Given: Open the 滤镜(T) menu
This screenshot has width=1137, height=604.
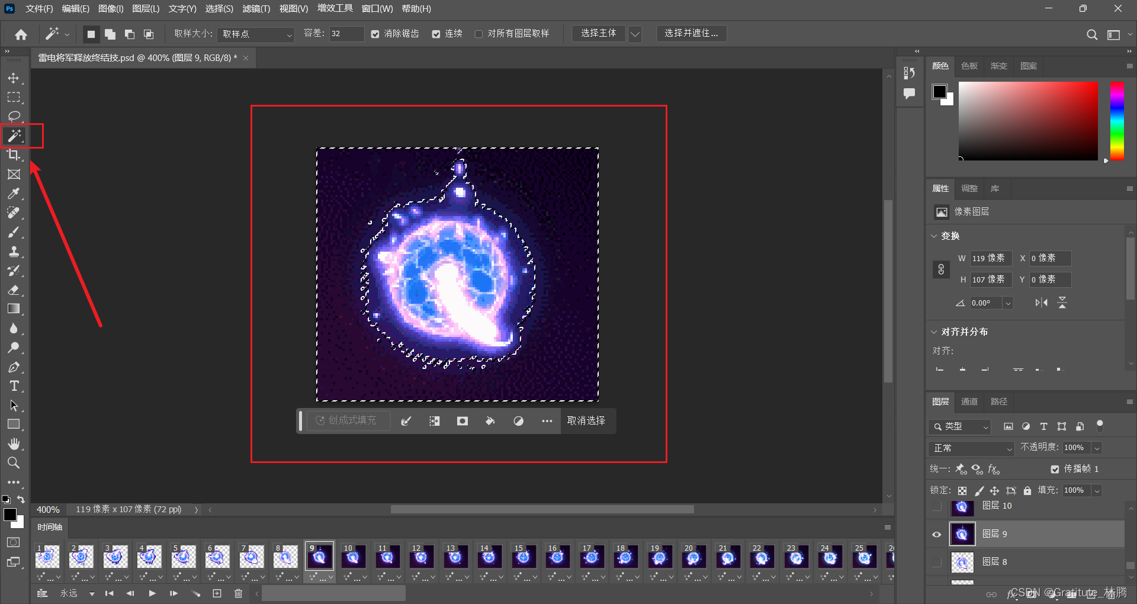Looking at the screenshot, I should click(x=256, y=9).
